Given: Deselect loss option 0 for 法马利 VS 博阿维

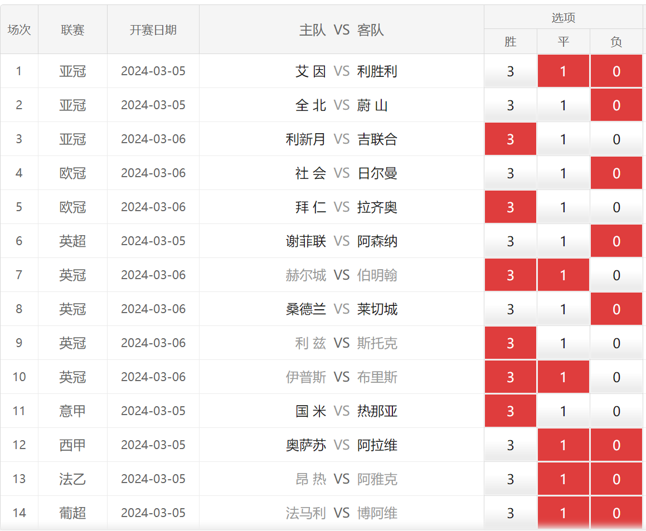Looking at the screenshot, I should click(616, 513).
